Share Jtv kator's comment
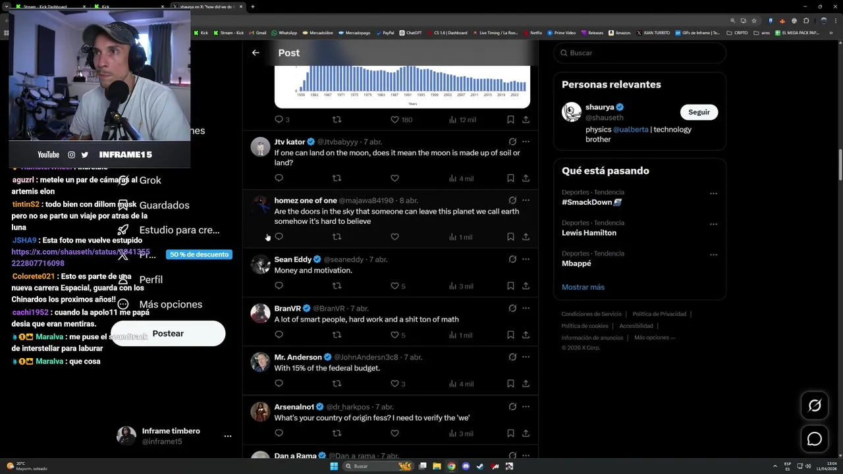This screenshot has height=474, width=843. [x=526, y=178]
